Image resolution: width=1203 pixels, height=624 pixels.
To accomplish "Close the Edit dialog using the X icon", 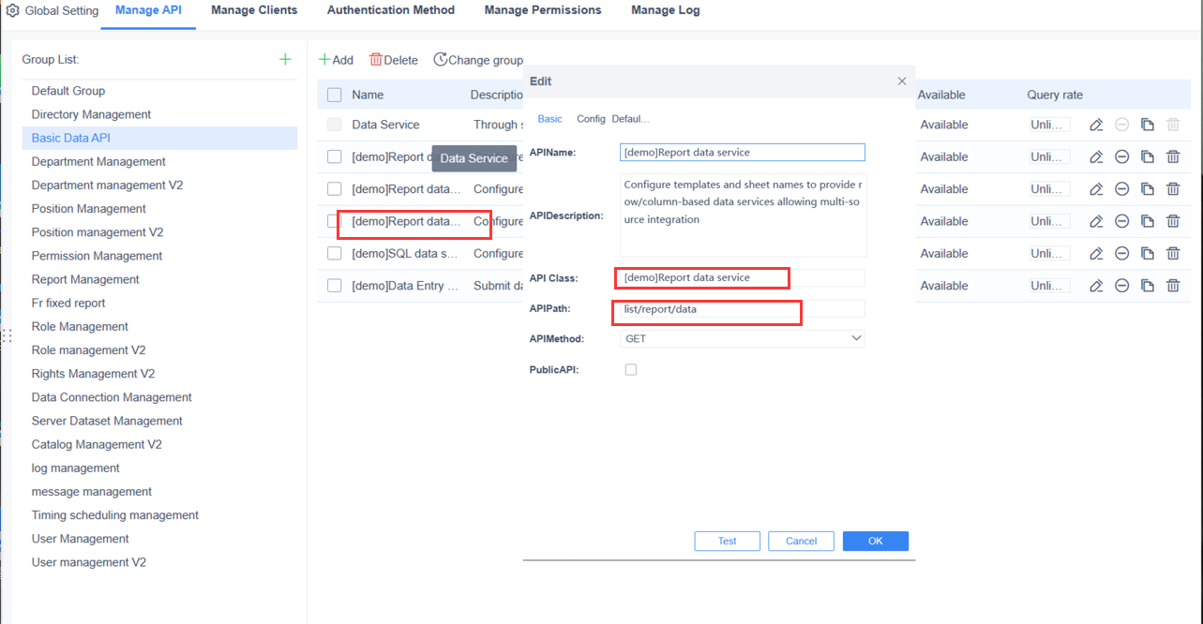I will [901, 82].
